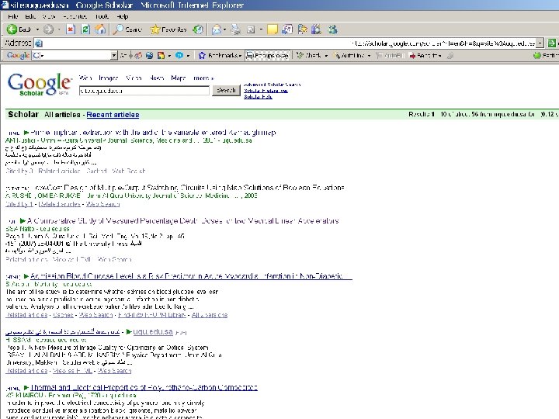Open the History pane
Screen dimensions: 559x419
(x=198, y=29)
